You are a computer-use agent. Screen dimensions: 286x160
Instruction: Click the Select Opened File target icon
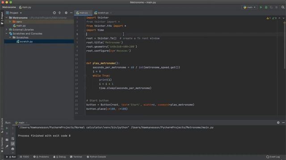(x=55, y=13)
